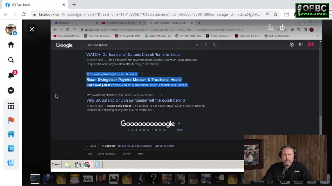Viewport: 332px width, 186px height.
Task: Open the Google account avatar
Action: (x=310, y=45)
